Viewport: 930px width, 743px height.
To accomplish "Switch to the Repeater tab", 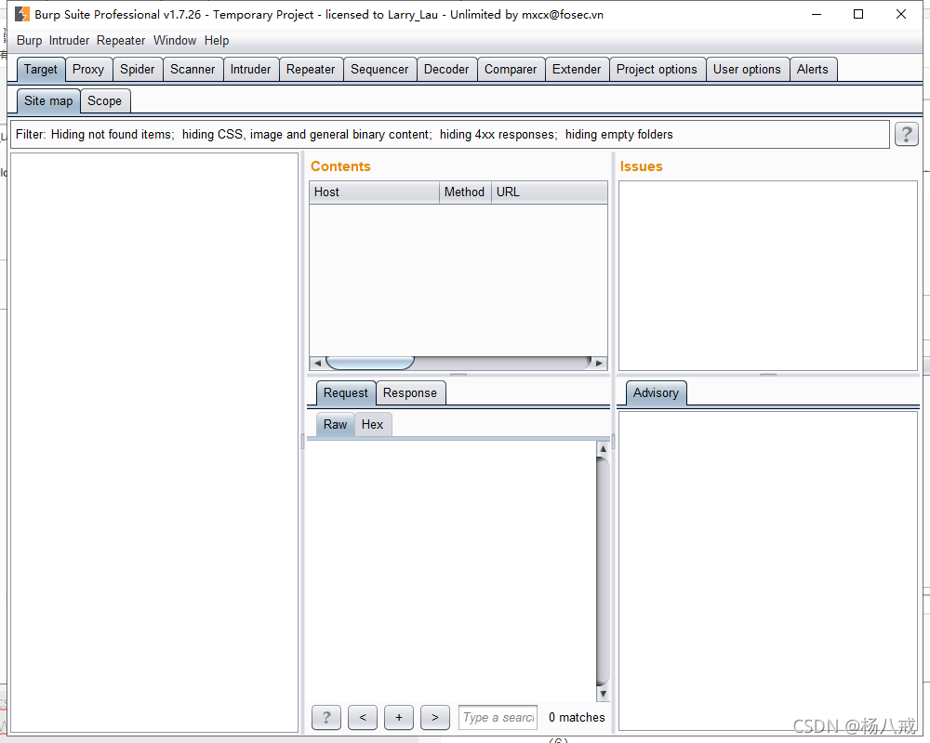I will 311,70.
